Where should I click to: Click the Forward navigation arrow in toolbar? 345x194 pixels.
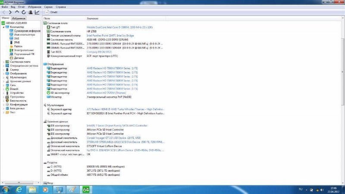[x=10, y=12]
